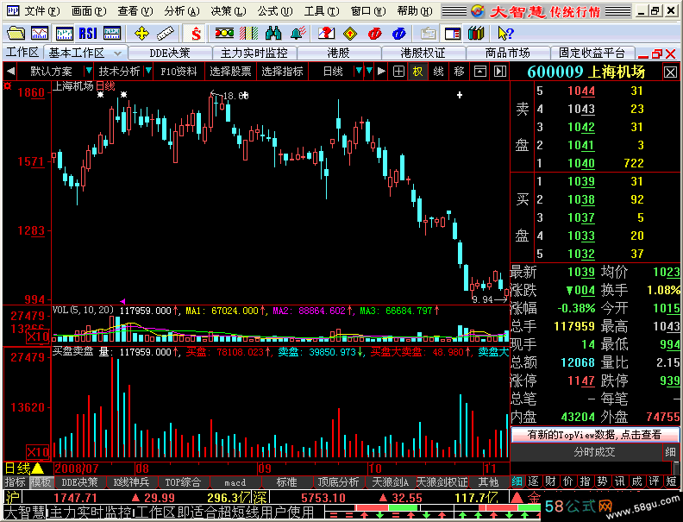Open the 文件(F) menu

coord(41,11)
